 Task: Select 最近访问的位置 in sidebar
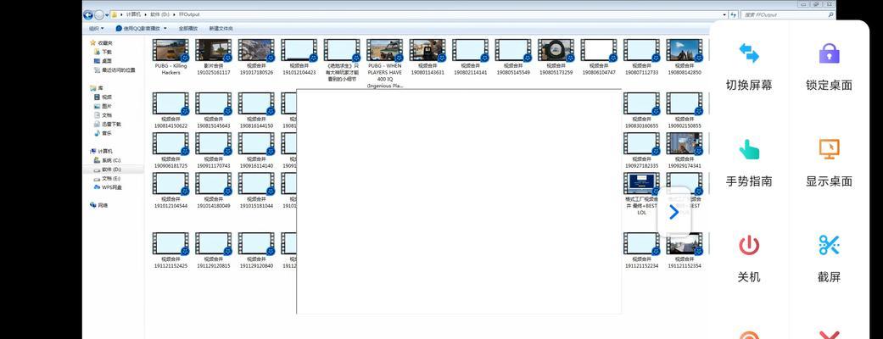pos(115,69)
